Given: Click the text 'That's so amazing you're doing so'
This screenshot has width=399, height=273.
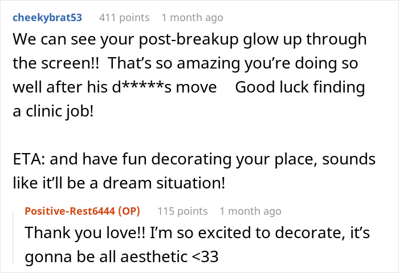Looking at the screenshot, I should [233, 63].
